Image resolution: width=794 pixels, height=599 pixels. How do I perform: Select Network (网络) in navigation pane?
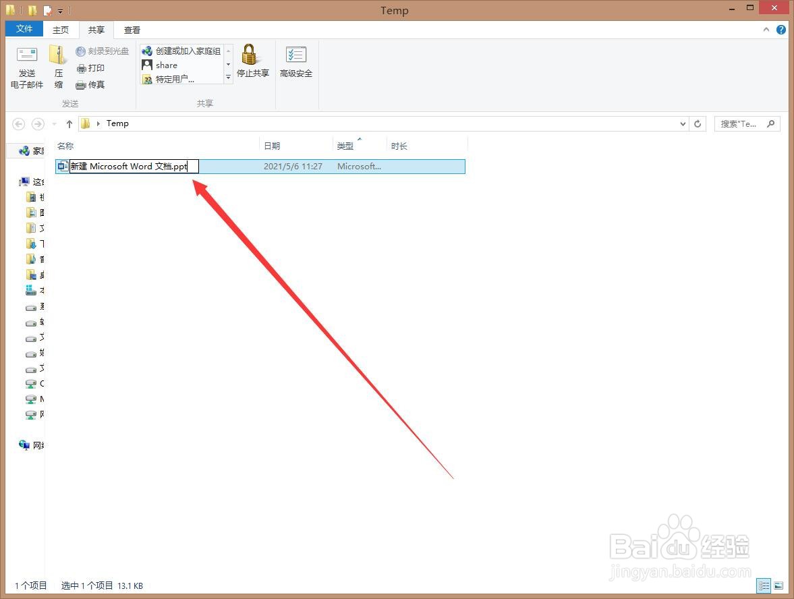32,445
